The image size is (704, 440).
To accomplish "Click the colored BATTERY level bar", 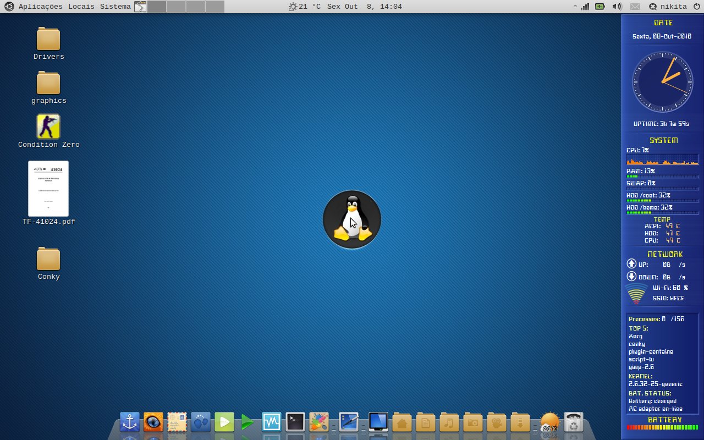I will coord(663,427).
